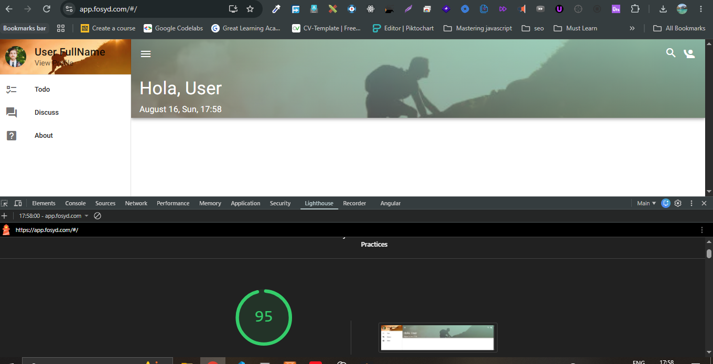Image resolution: width=713 pixels, height=364 pixels.
Task: Start a new Lighthouse report with the plus icon
Action: [x=4, y=216]
